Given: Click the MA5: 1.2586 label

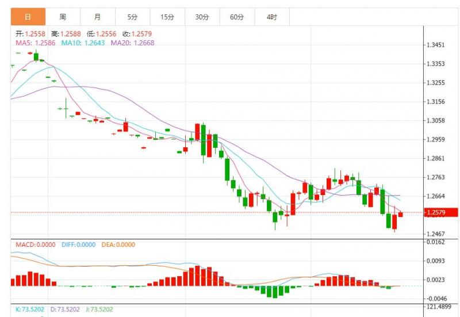Looking at the screenshot, I should point(36,43).
